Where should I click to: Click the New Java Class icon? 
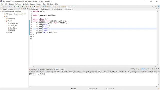point(33,6)
